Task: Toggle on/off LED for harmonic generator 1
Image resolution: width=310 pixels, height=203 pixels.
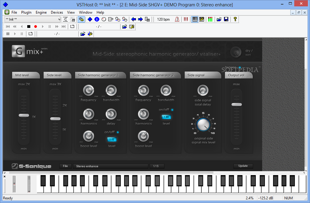Action: (118, 132)
